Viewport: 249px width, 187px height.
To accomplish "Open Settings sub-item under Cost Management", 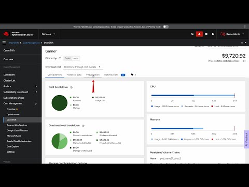I will coord(10,152).
